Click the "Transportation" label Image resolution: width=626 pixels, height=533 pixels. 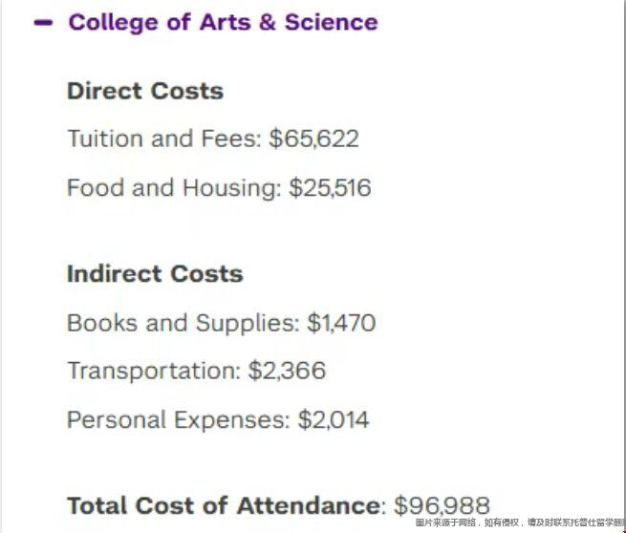pyautogui.click(x=153, y=371)
